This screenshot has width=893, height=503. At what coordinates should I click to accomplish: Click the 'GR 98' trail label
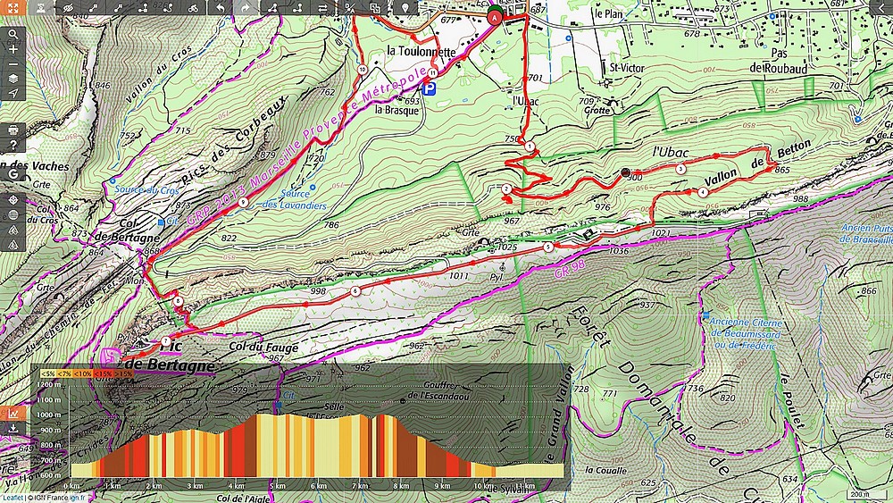coord(569,269)
